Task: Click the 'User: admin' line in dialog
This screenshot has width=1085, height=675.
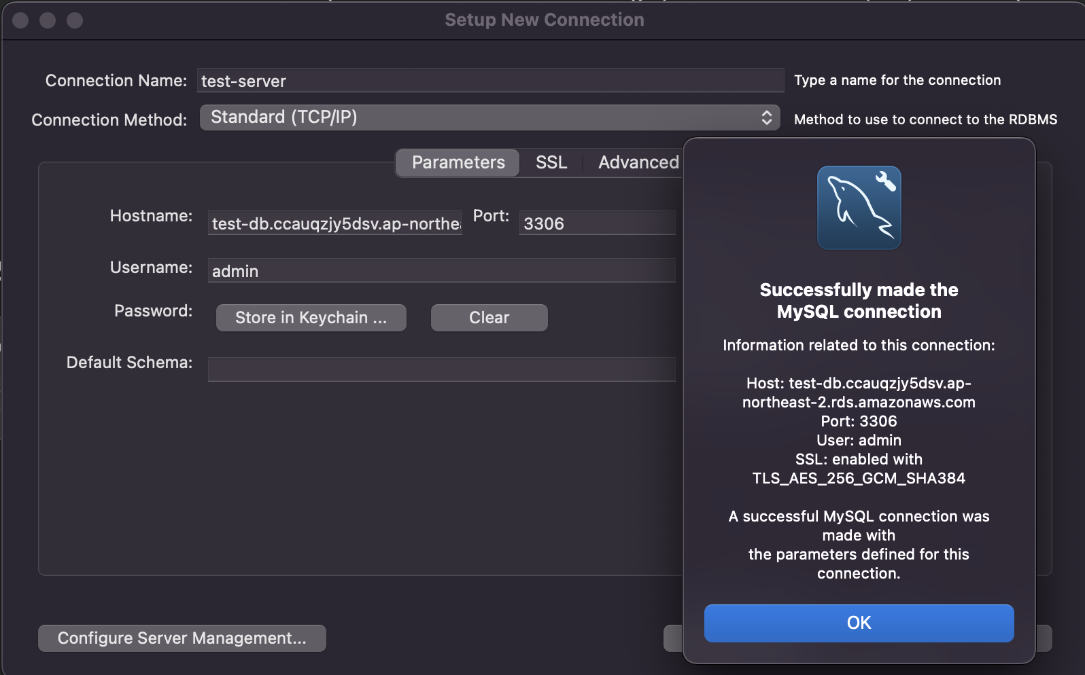Action: 859,440
